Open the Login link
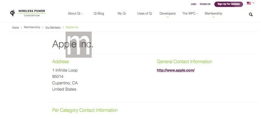The width and height of the screenshot is (261, 119). click(x=193, y=4)
